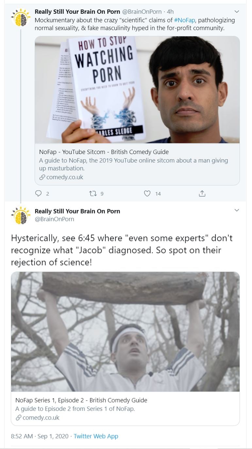Expand the first tweet's options chevron
Viewport: 252px width, 449px height.
237,12
